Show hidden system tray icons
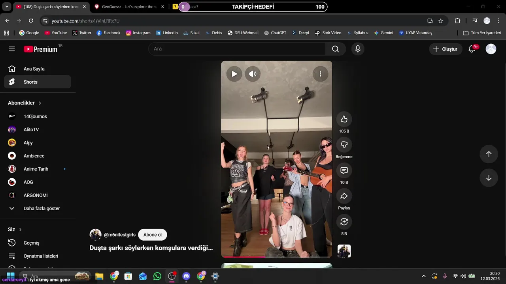The image size is (506, 284). pos(424,276)
